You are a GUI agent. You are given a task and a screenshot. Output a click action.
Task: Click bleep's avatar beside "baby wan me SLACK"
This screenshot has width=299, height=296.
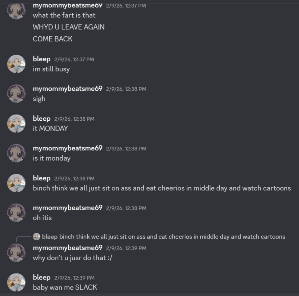pos(16,282)
